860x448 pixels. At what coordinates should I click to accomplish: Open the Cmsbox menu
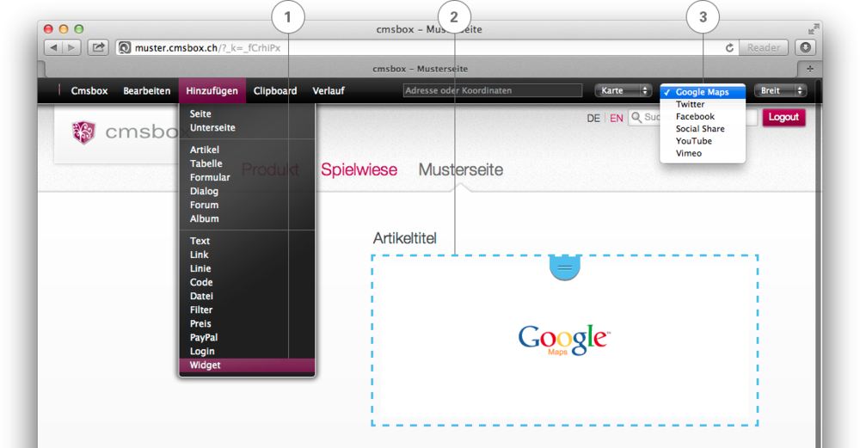(x=89, y=91)
